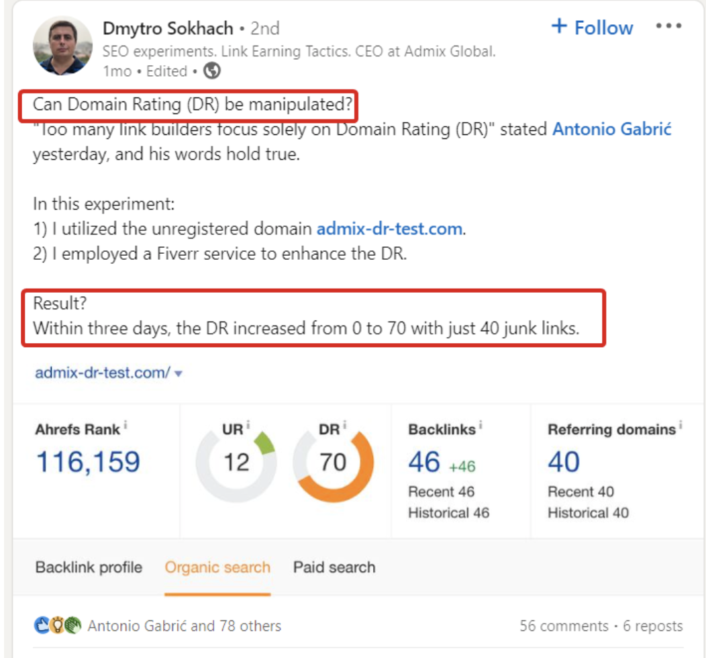This screenshot has height=658, width=706.
Task: Click the DR gauge showing 70
Action: [333, 462]
